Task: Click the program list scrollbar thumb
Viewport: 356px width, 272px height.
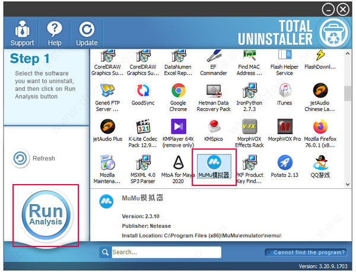Action: coord(348,93)
